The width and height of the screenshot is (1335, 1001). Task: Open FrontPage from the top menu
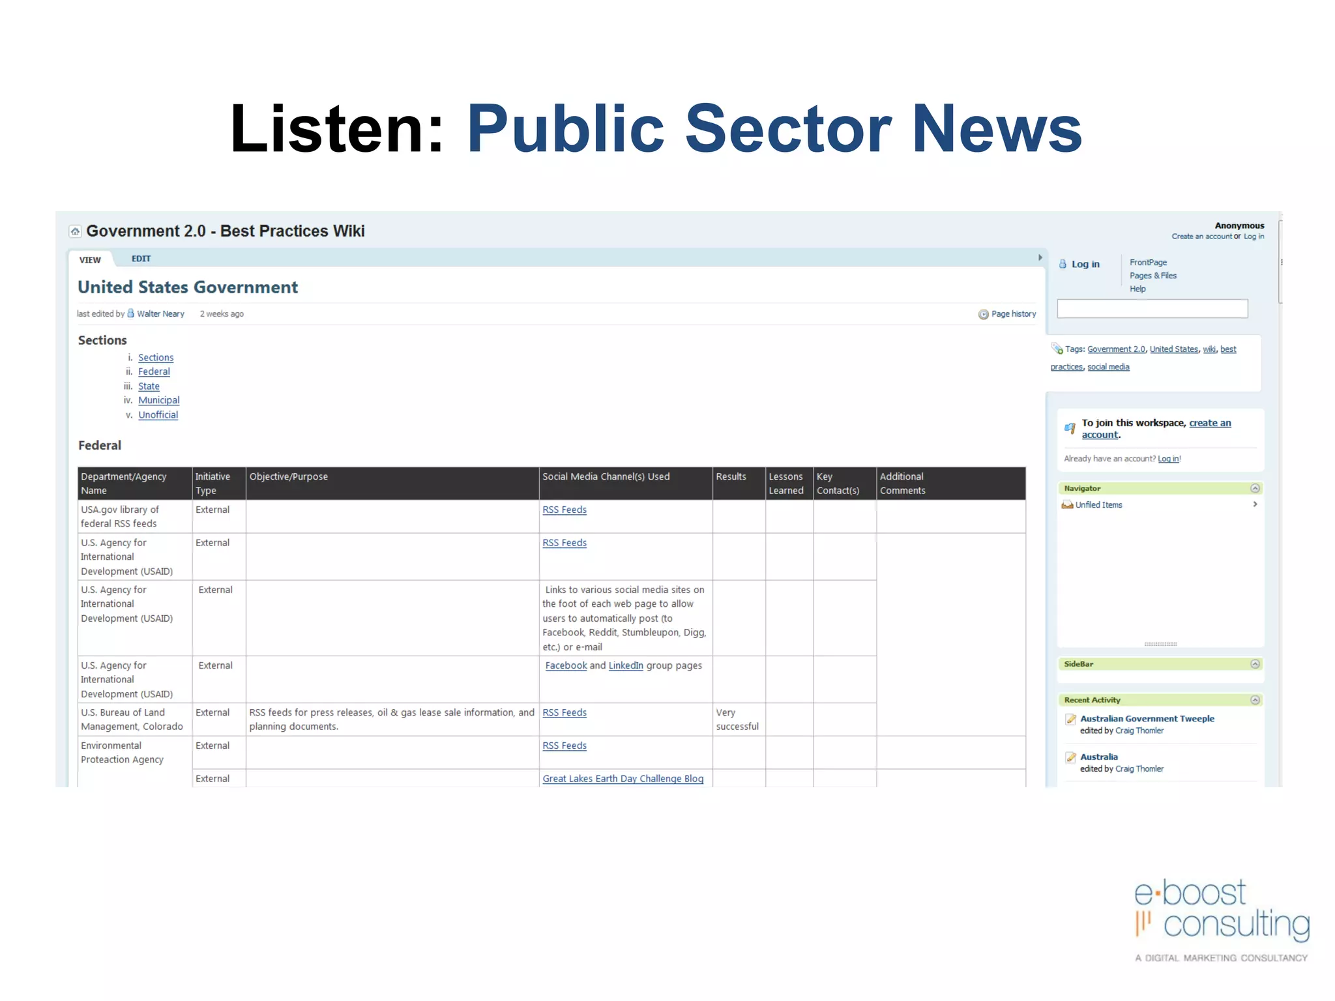(1148, 263)
